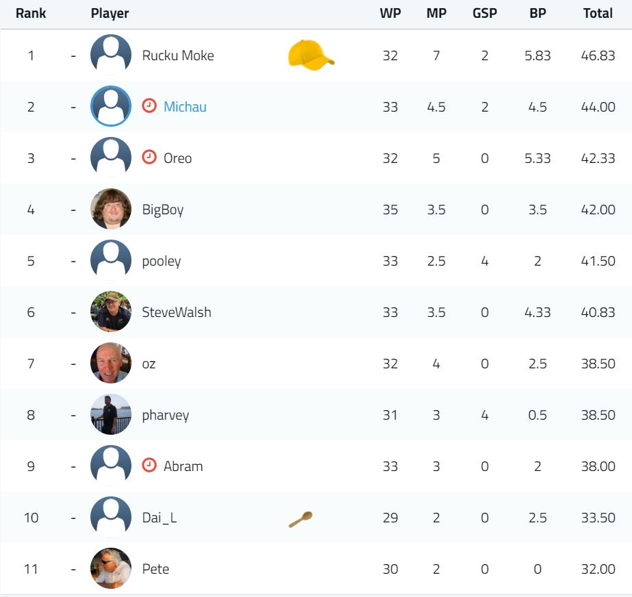Screen dimensions: 632x597
Task: Click the red clock icon next to Abram
Action: [149, 465]
